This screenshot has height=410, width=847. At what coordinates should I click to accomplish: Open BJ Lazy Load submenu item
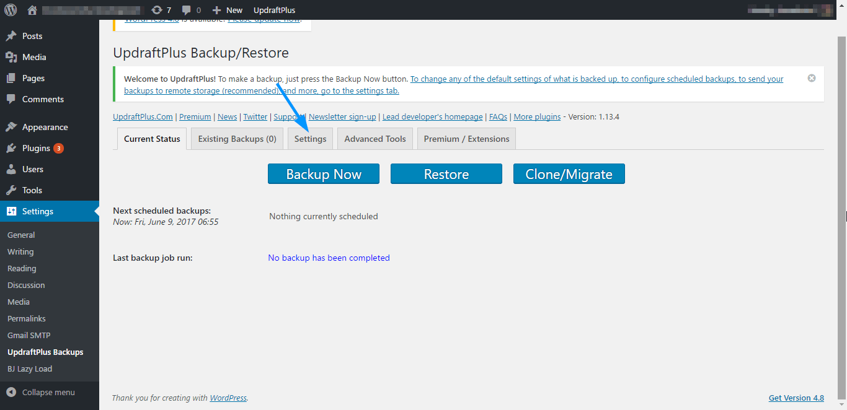30,369
